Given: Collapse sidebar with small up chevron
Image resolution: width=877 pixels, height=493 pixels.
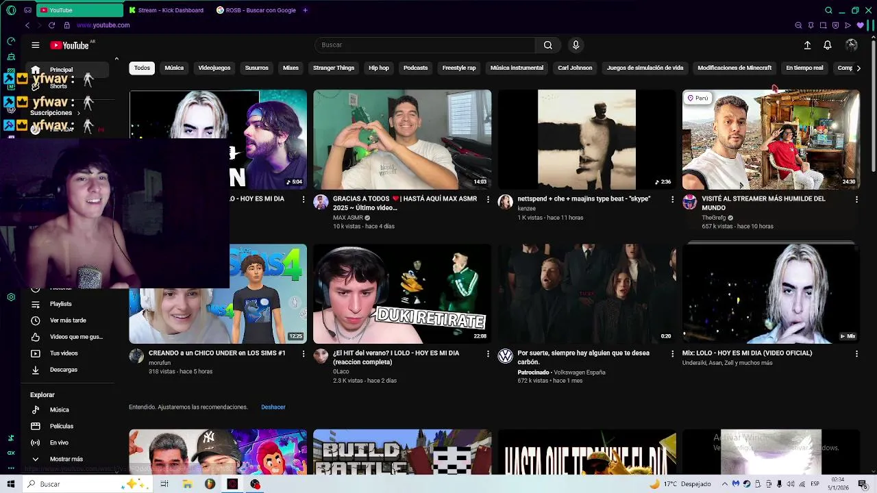Looking at the screenshot, I should click(116, 59).
